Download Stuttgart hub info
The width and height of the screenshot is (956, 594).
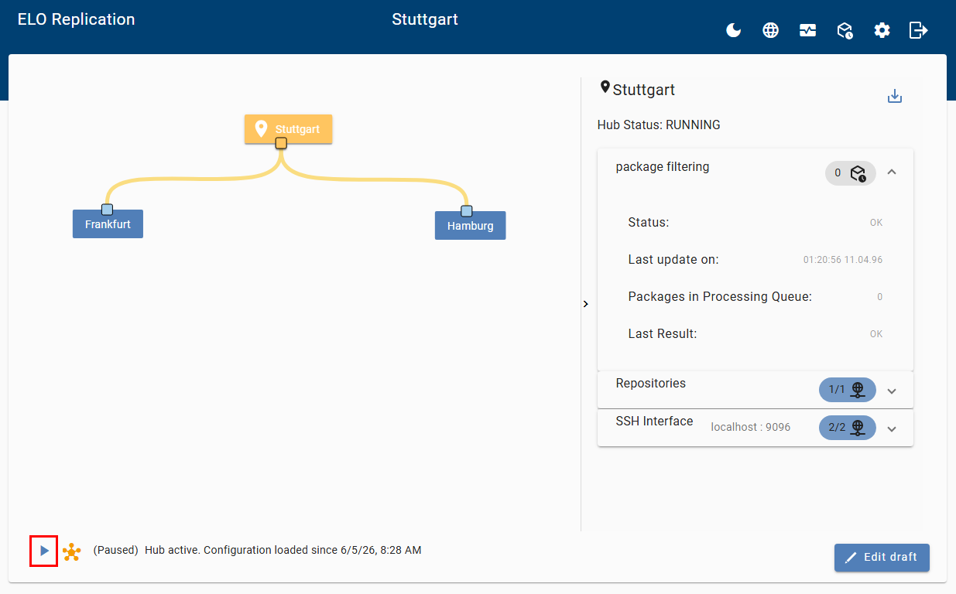coord(895,97)
